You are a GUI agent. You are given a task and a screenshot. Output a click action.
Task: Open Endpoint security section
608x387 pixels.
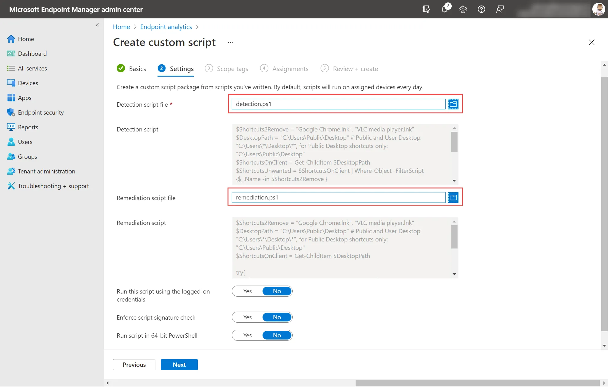coord(41,112)
